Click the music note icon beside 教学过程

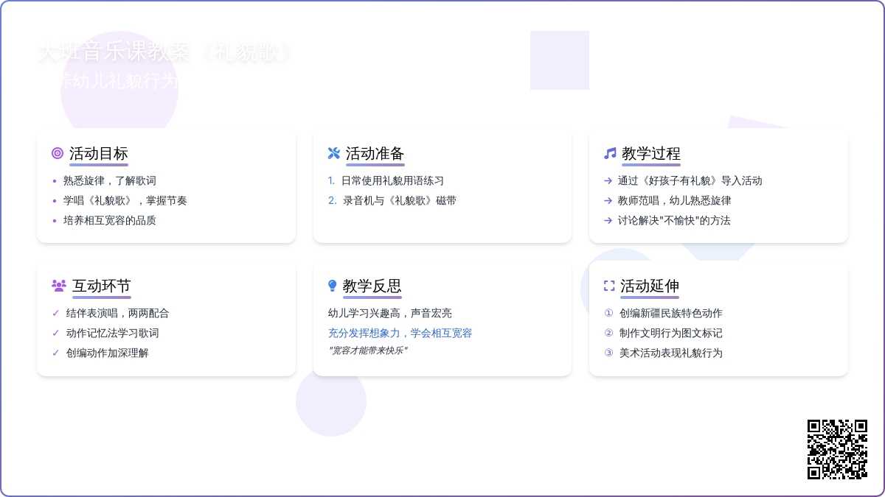pyautogui.click(x=610, y=153)
